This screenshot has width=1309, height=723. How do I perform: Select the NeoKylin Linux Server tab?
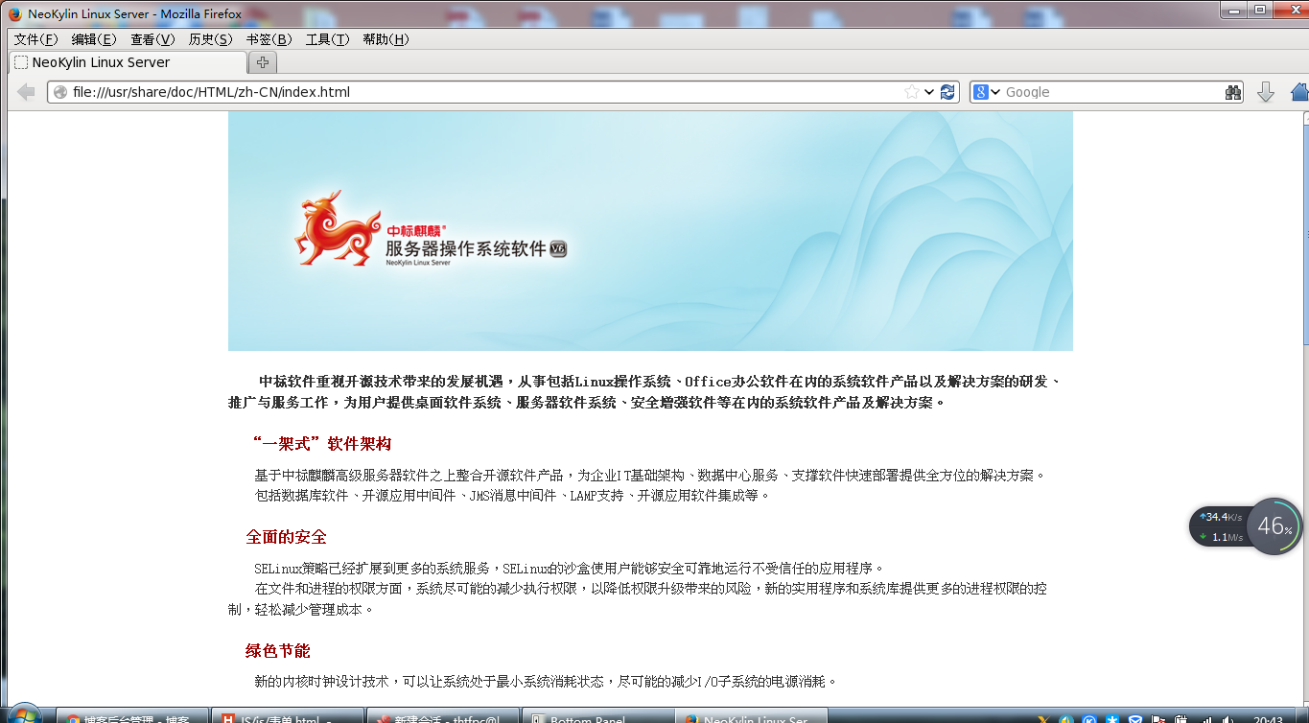(128, 62)
